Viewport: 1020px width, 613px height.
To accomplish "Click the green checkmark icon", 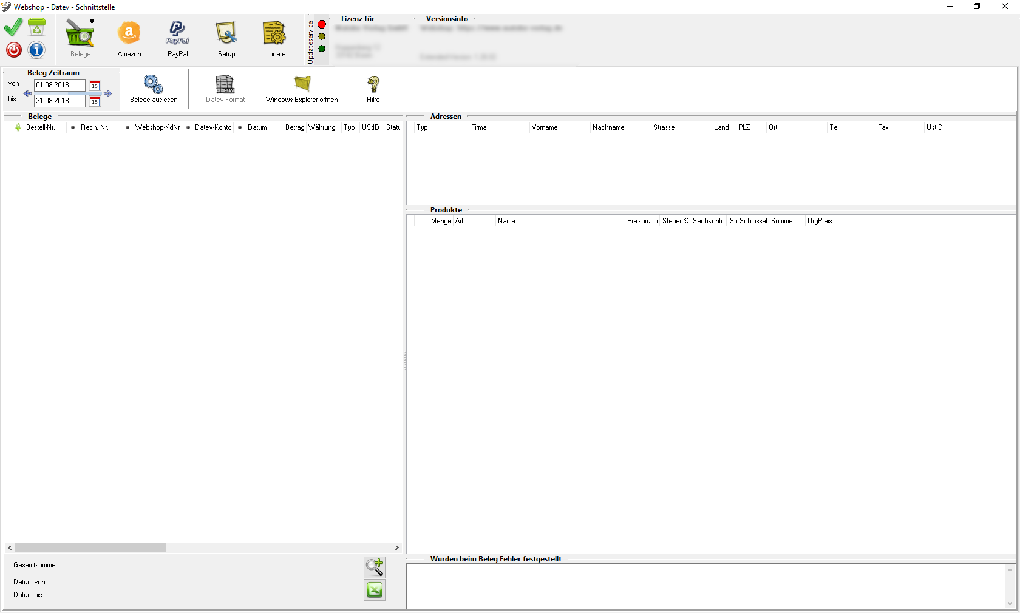I will pos(13,27).
